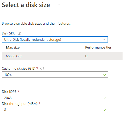Click the Disk throughput input box
This screenshot has height=122, width=123.
[x=55, y=110]
